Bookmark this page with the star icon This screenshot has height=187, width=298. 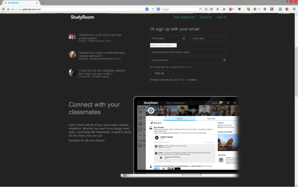pyautogui.click(x=206, y=9)
